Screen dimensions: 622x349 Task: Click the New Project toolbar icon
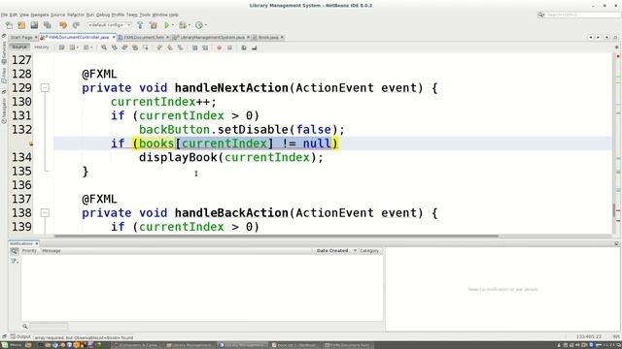tap(21, 25)
